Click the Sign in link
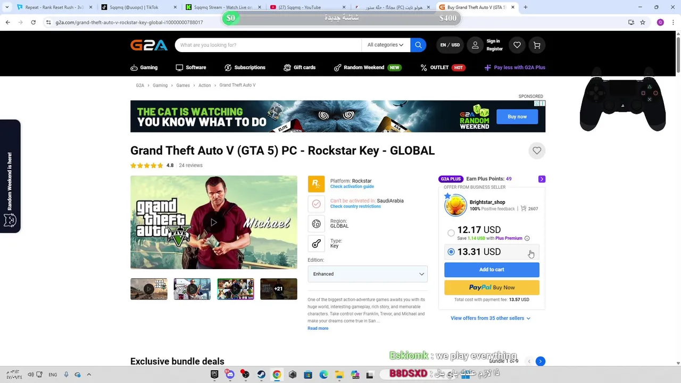 [x=493, y=41]
